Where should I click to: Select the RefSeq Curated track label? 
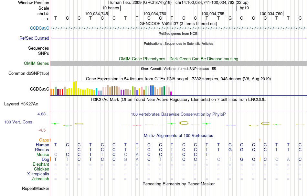point(34,38)
